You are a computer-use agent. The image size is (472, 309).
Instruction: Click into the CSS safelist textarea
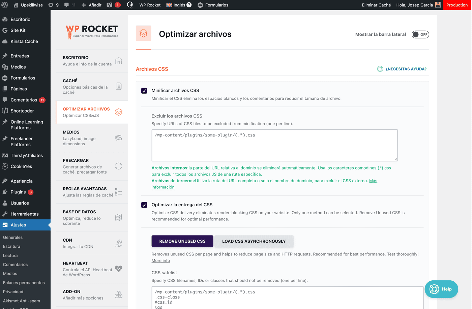click(288, 298)
